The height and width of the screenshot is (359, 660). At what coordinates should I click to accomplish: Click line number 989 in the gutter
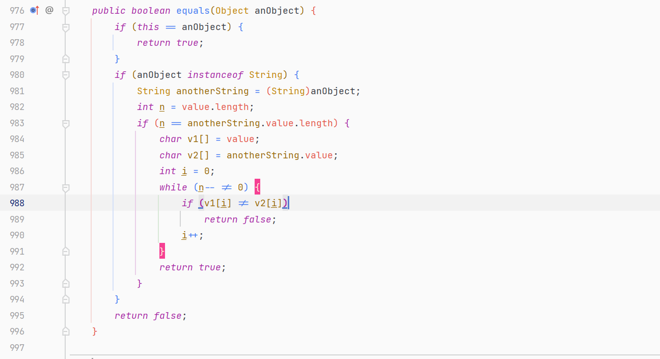pos(17,219)
